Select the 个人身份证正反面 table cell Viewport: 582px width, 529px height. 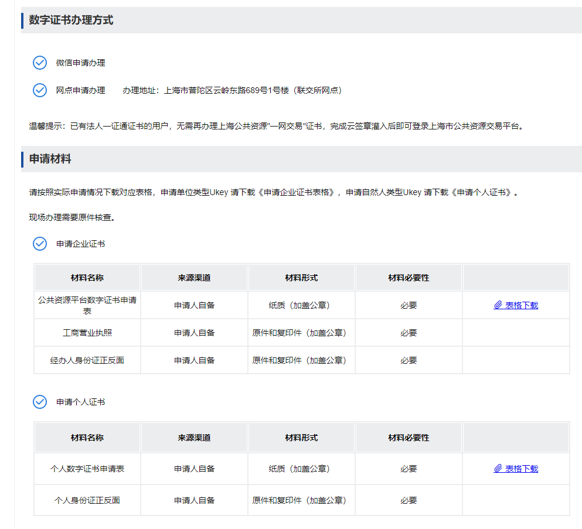(x=87, y=500)
